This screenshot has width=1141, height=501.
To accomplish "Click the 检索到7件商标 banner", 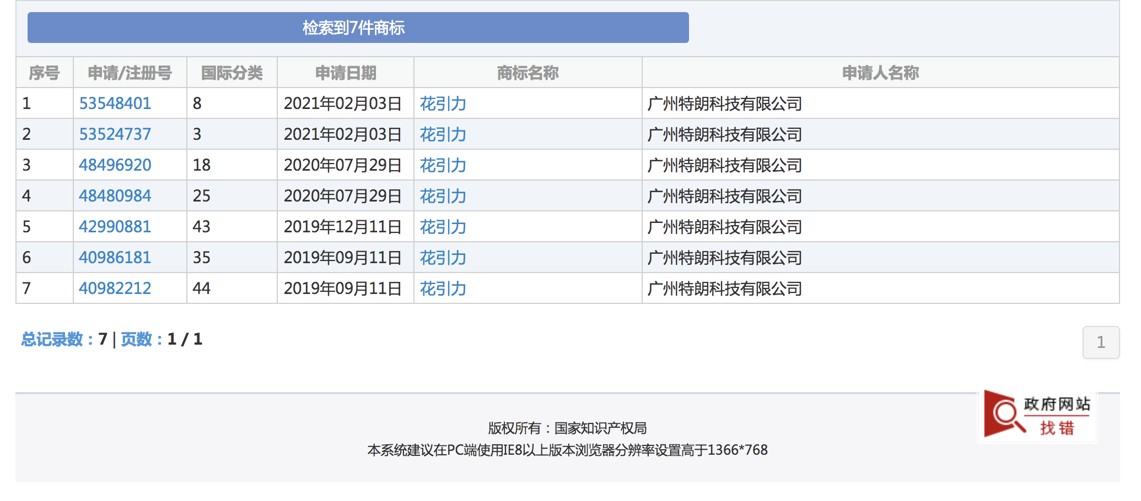I will 358,28.
